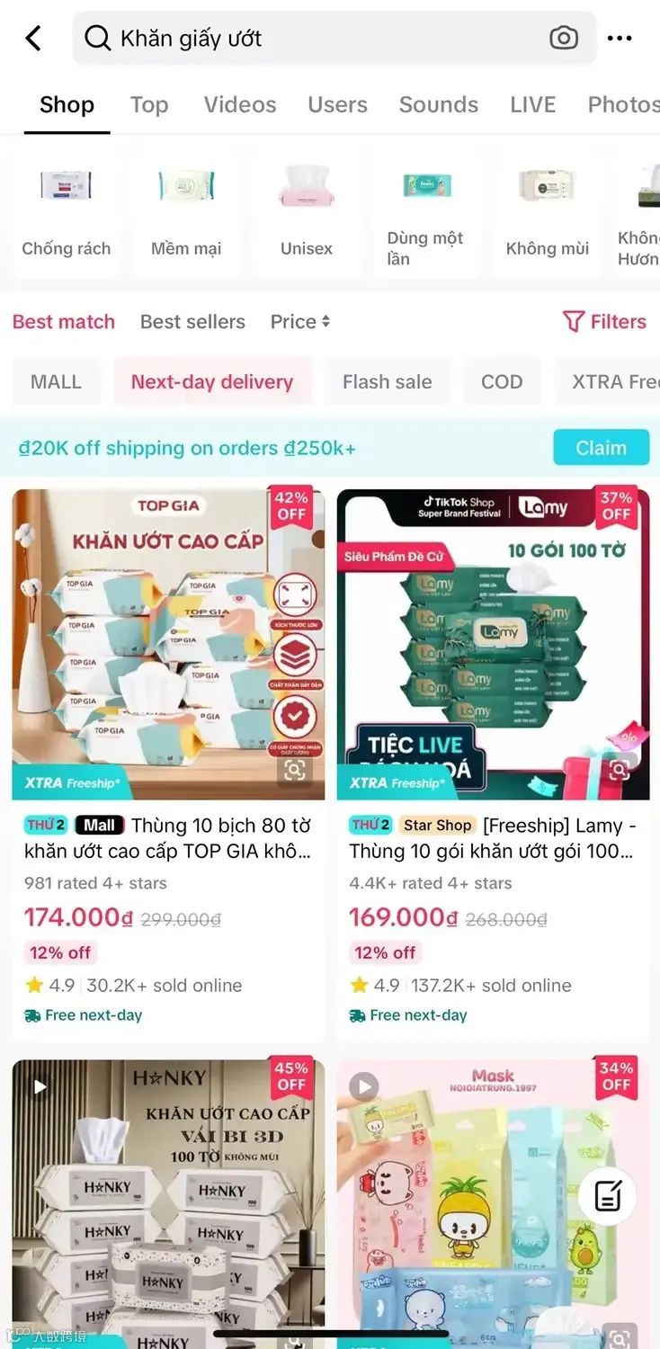Tap visual search icon on Lamy image
660x1349 pixels.
pyautogui.click(x=619, y=770)
